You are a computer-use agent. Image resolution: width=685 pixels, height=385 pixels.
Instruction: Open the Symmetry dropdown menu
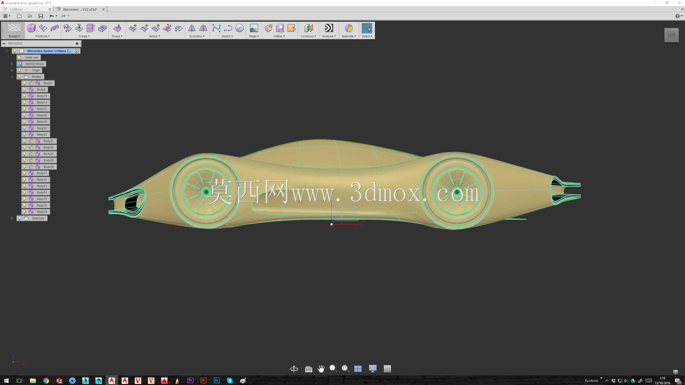[x=197, y=36]
